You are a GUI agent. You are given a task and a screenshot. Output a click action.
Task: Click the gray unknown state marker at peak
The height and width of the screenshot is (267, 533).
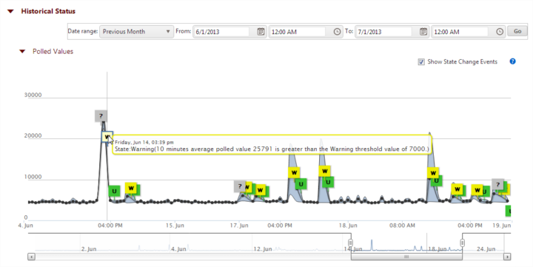click(101, 116)
